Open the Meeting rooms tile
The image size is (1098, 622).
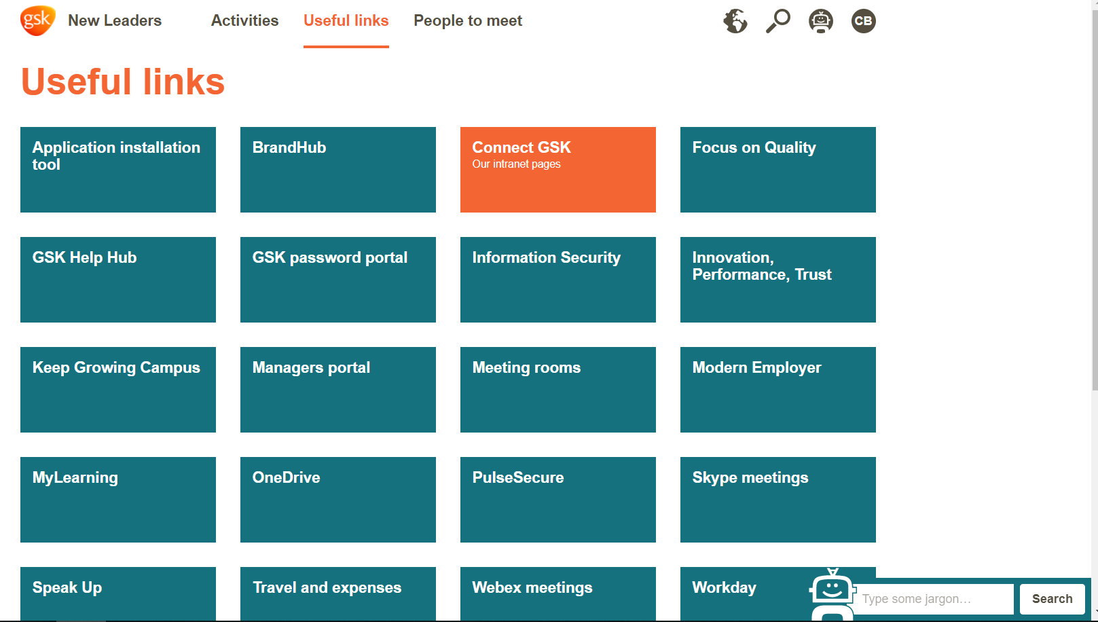[x=558, y=390]
